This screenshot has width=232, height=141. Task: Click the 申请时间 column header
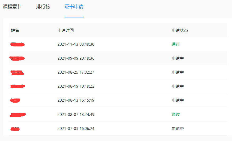[66, 30]
